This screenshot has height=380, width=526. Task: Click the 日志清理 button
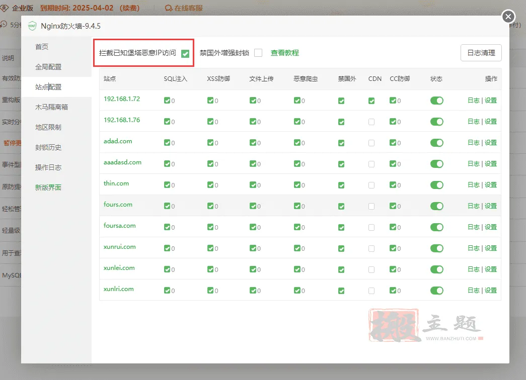[481, 53]
